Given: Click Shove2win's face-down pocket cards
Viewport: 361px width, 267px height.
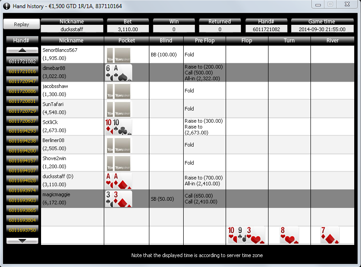Looking at the screenshot, I should click(x=119, y=163).
